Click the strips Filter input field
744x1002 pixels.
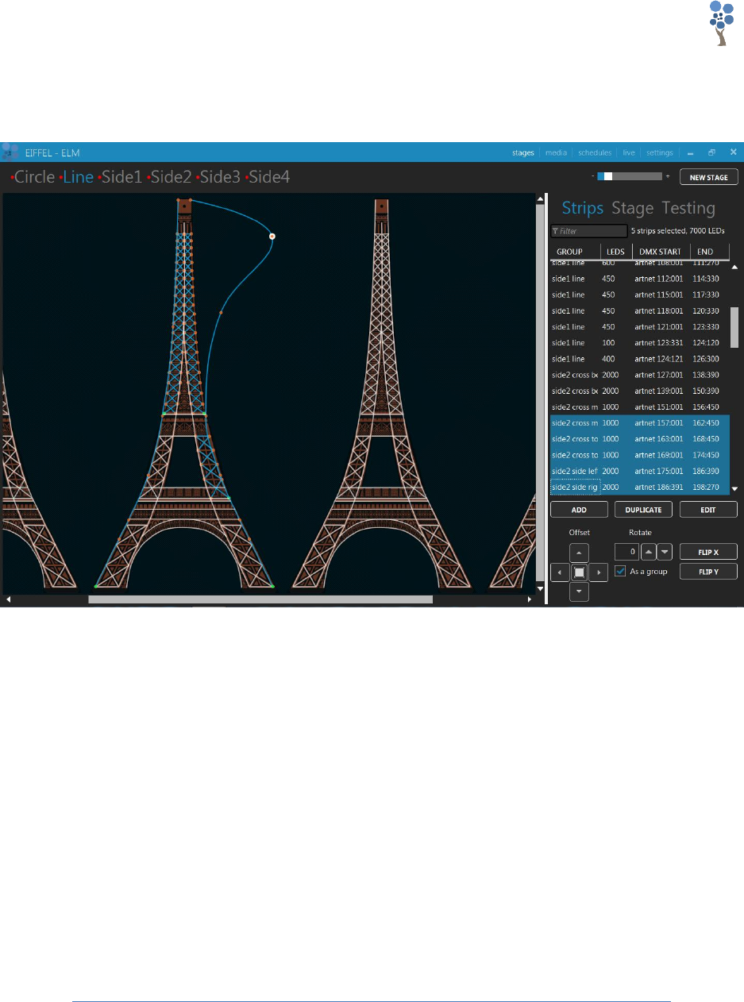pyautogui.click(x=588, y=231)
